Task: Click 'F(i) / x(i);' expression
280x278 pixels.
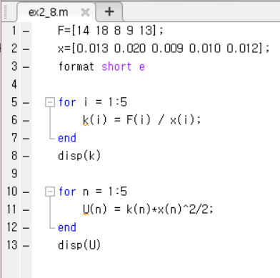Action: pos(164,120)
